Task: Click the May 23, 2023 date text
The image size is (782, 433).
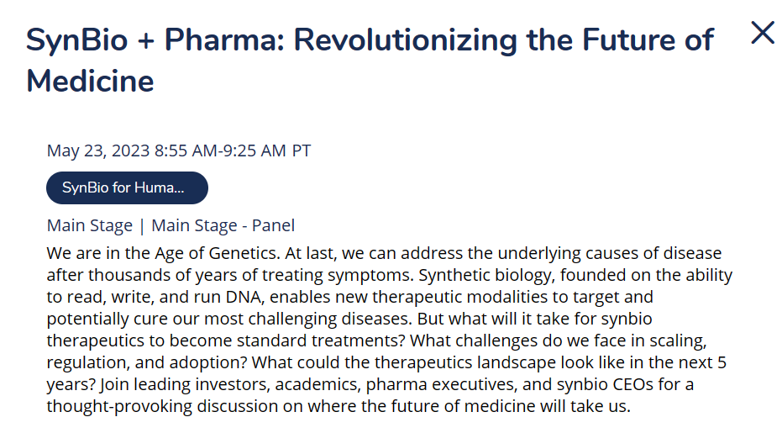Action: point(98,150)
